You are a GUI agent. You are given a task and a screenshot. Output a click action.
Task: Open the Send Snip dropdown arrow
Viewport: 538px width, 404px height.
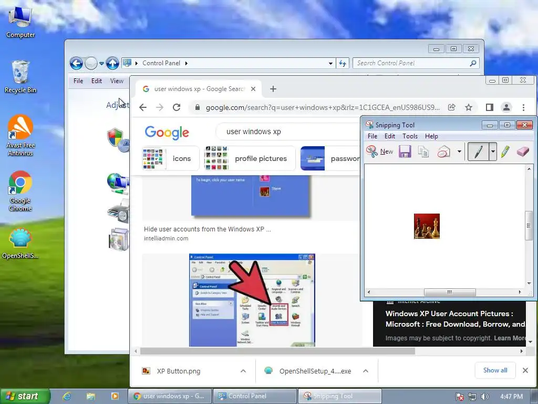coord(459,151)
